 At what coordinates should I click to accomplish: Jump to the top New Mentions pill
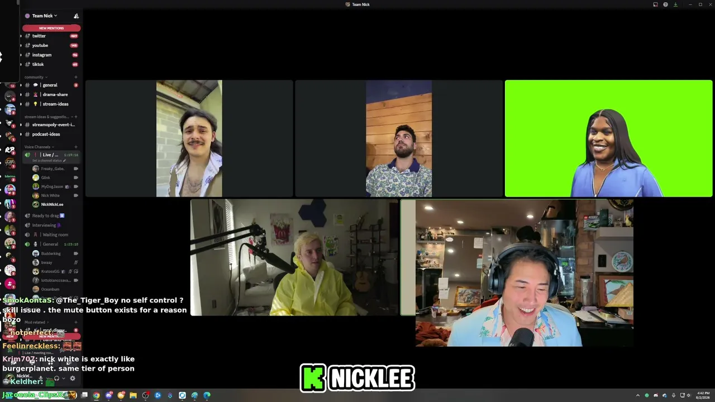(x=51, y=28)
